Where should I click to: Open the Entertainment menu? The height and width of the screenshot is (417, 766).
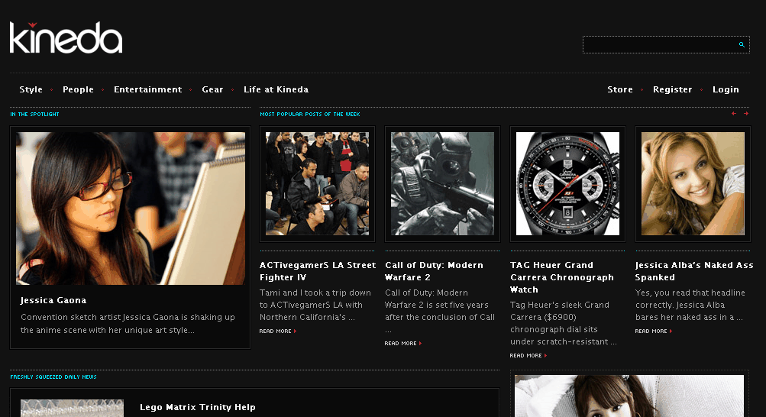pos(148,89)
